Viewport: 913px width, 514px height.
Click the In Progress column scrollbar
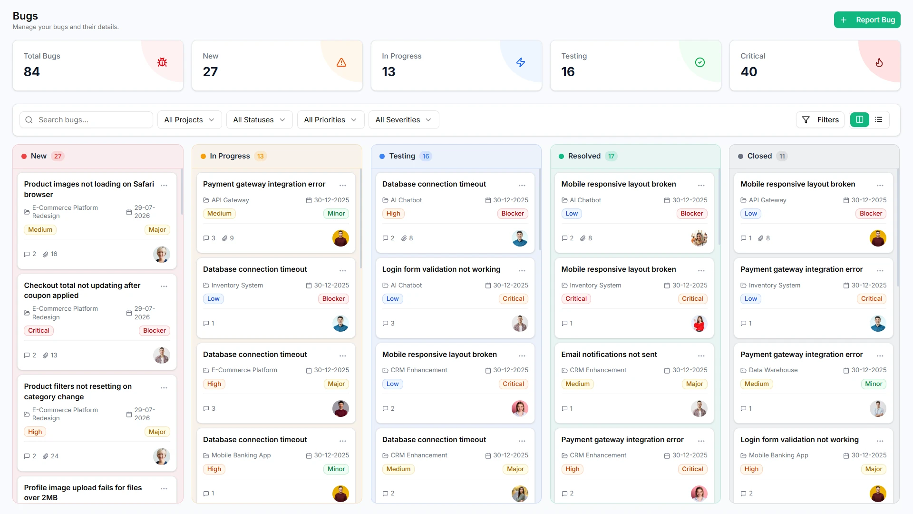point(361,218)
